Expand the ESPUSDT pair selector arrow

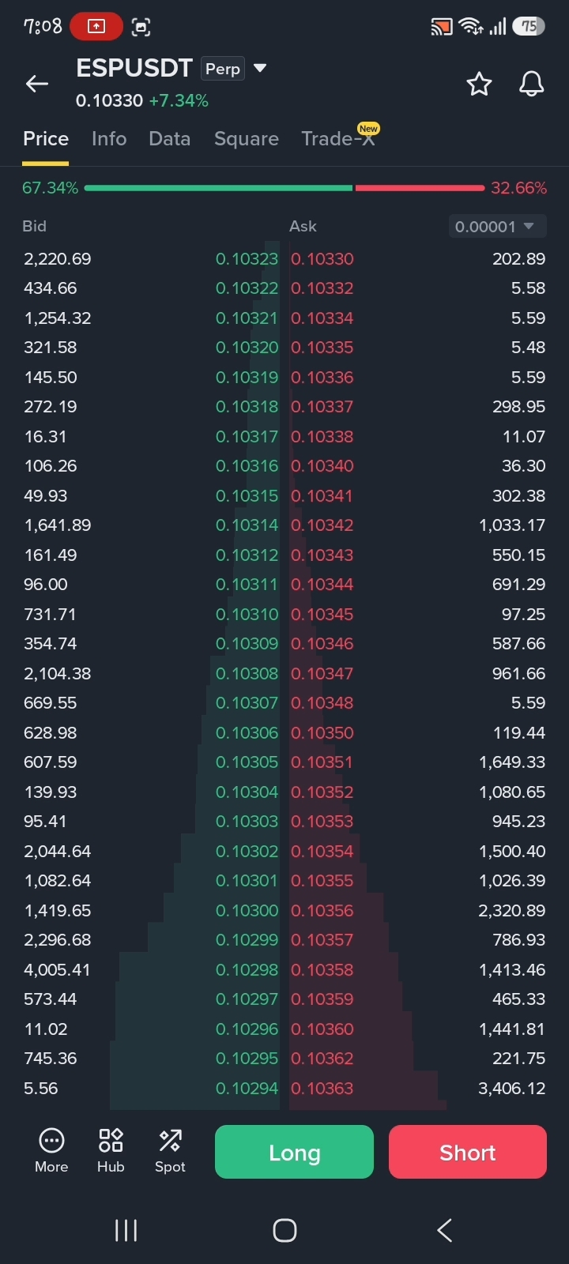[260, 68]
